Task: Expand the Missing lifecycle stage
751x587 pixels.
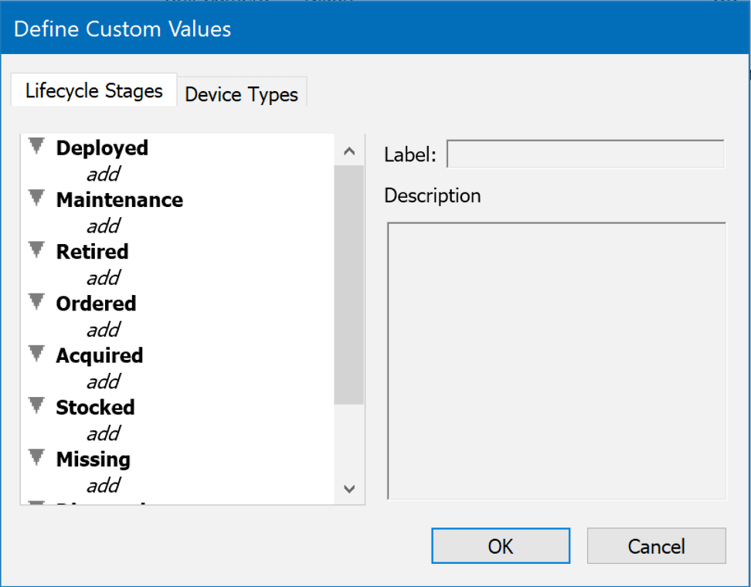Action: coord(36,456)
